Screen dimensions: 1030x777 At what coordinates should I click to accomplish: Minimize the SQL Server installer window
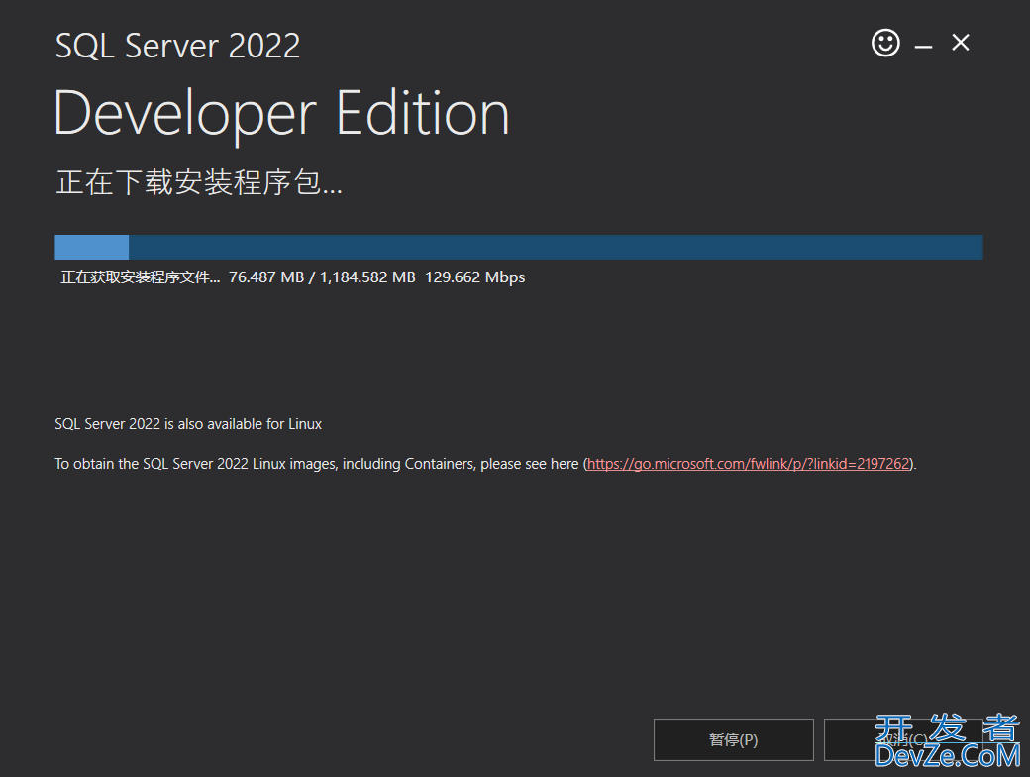(923, 46)
